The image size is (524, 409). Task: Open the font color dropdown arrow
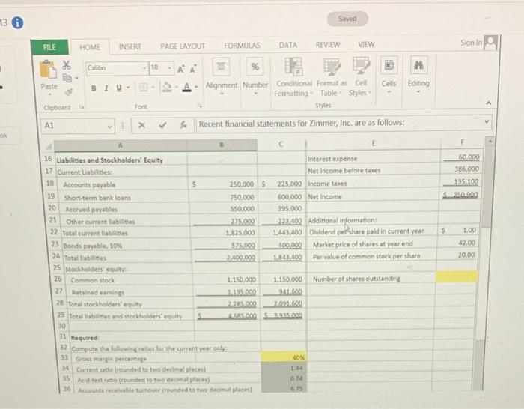point(196,87)
